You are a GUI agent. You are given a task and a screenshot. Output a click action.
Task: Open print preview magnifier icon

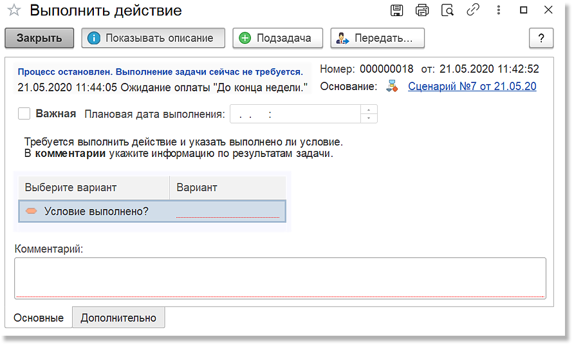[x=447, y=10]
